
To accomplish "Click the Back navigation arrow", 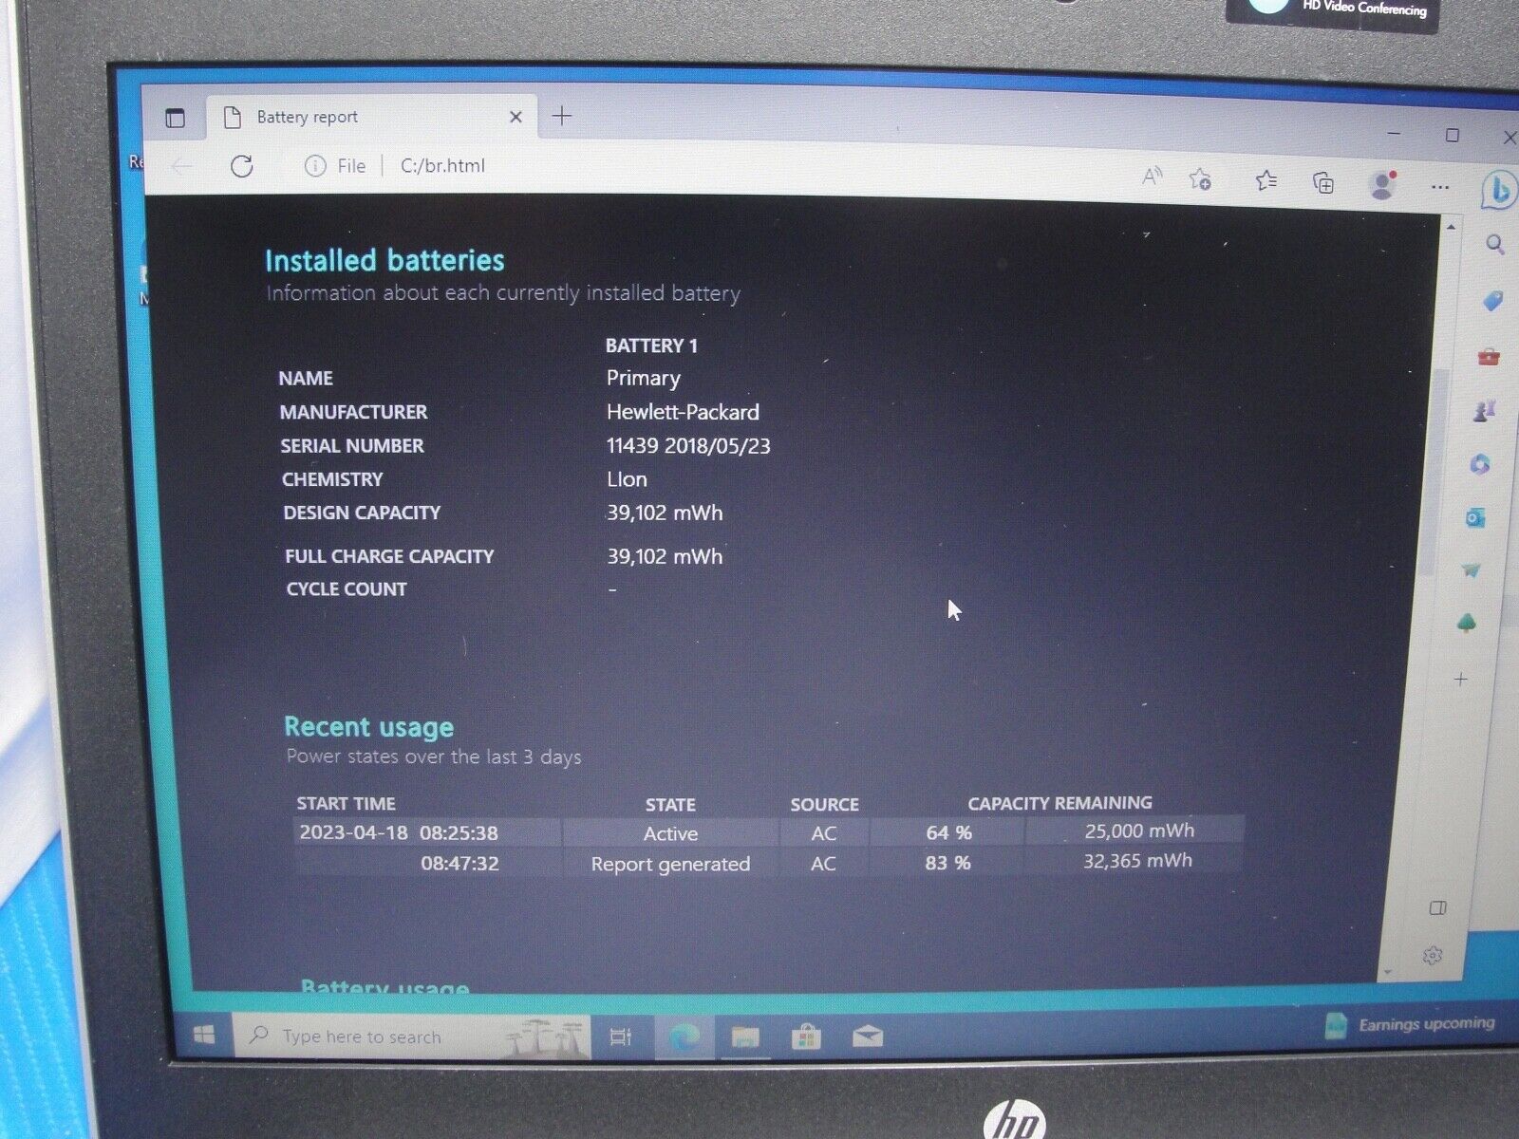I will [x=182, y=166].
